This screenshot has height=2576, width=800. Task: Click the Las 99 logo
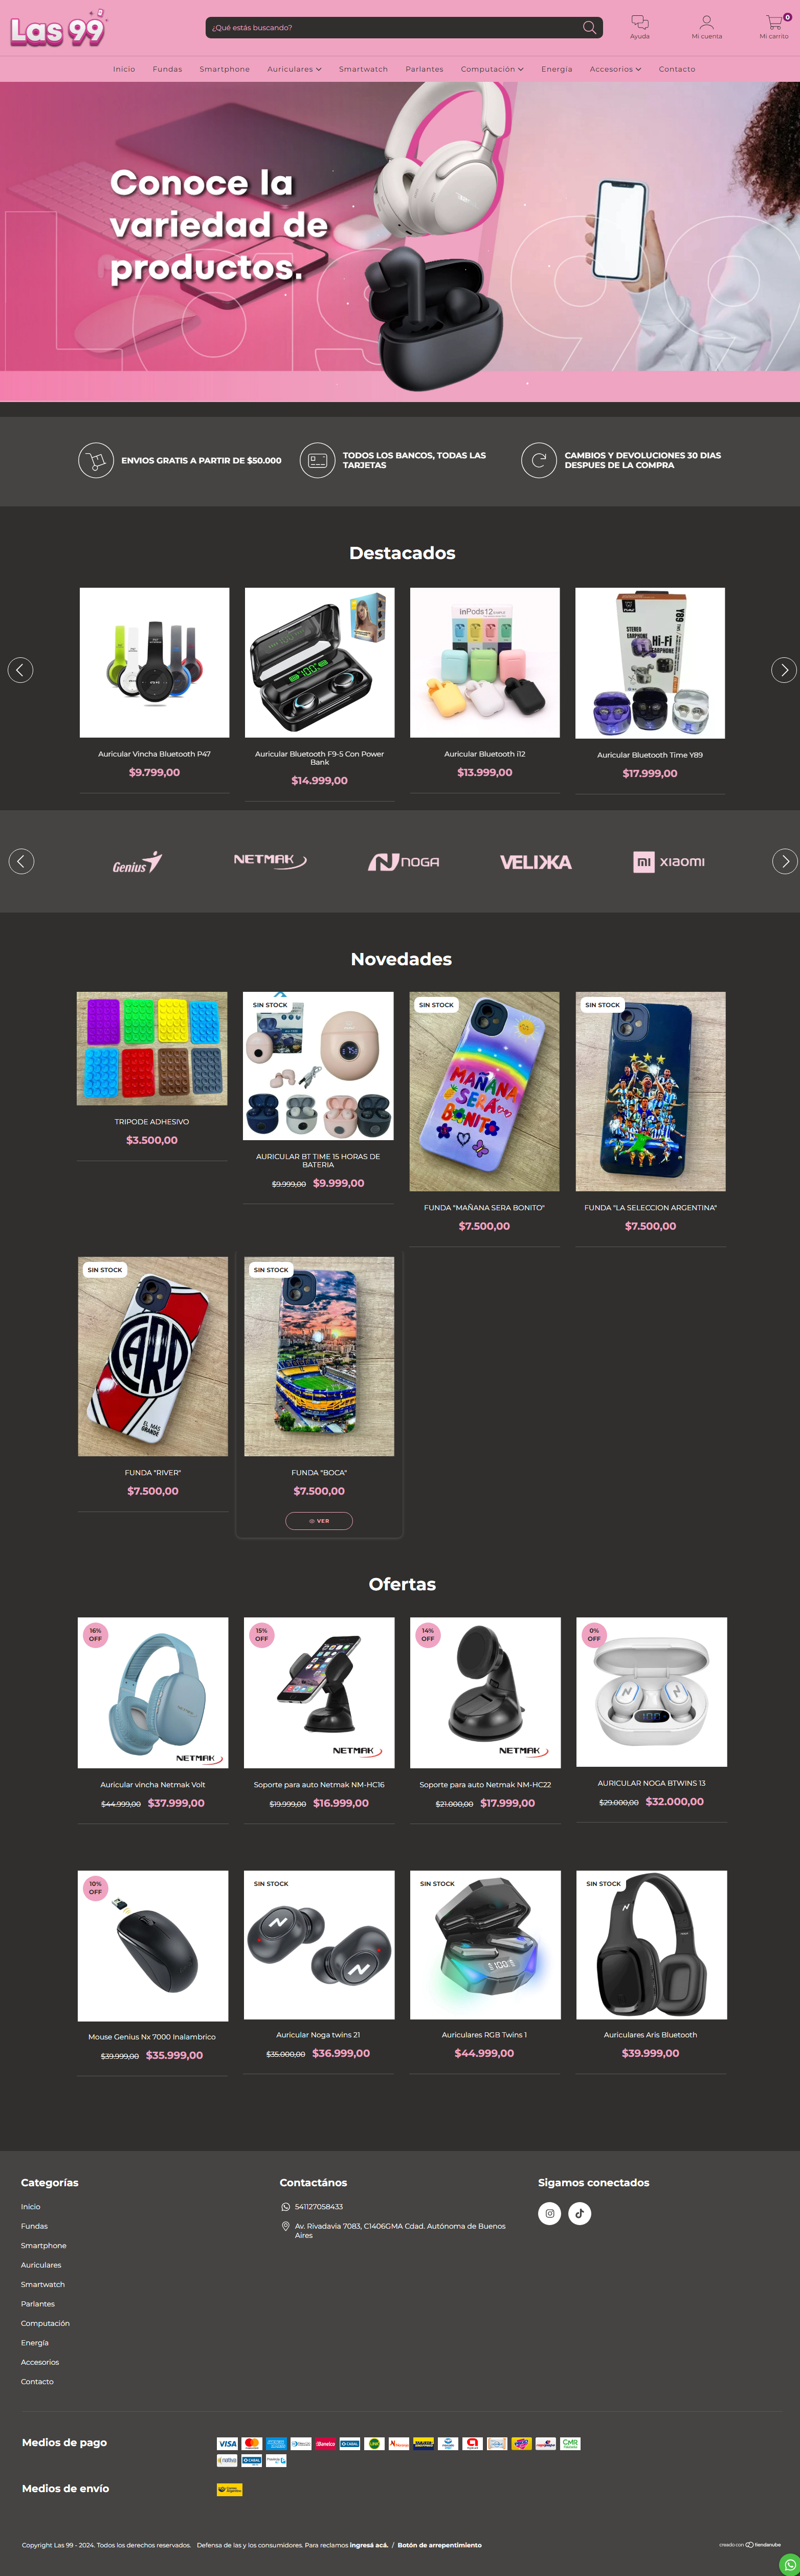point(58,29)
